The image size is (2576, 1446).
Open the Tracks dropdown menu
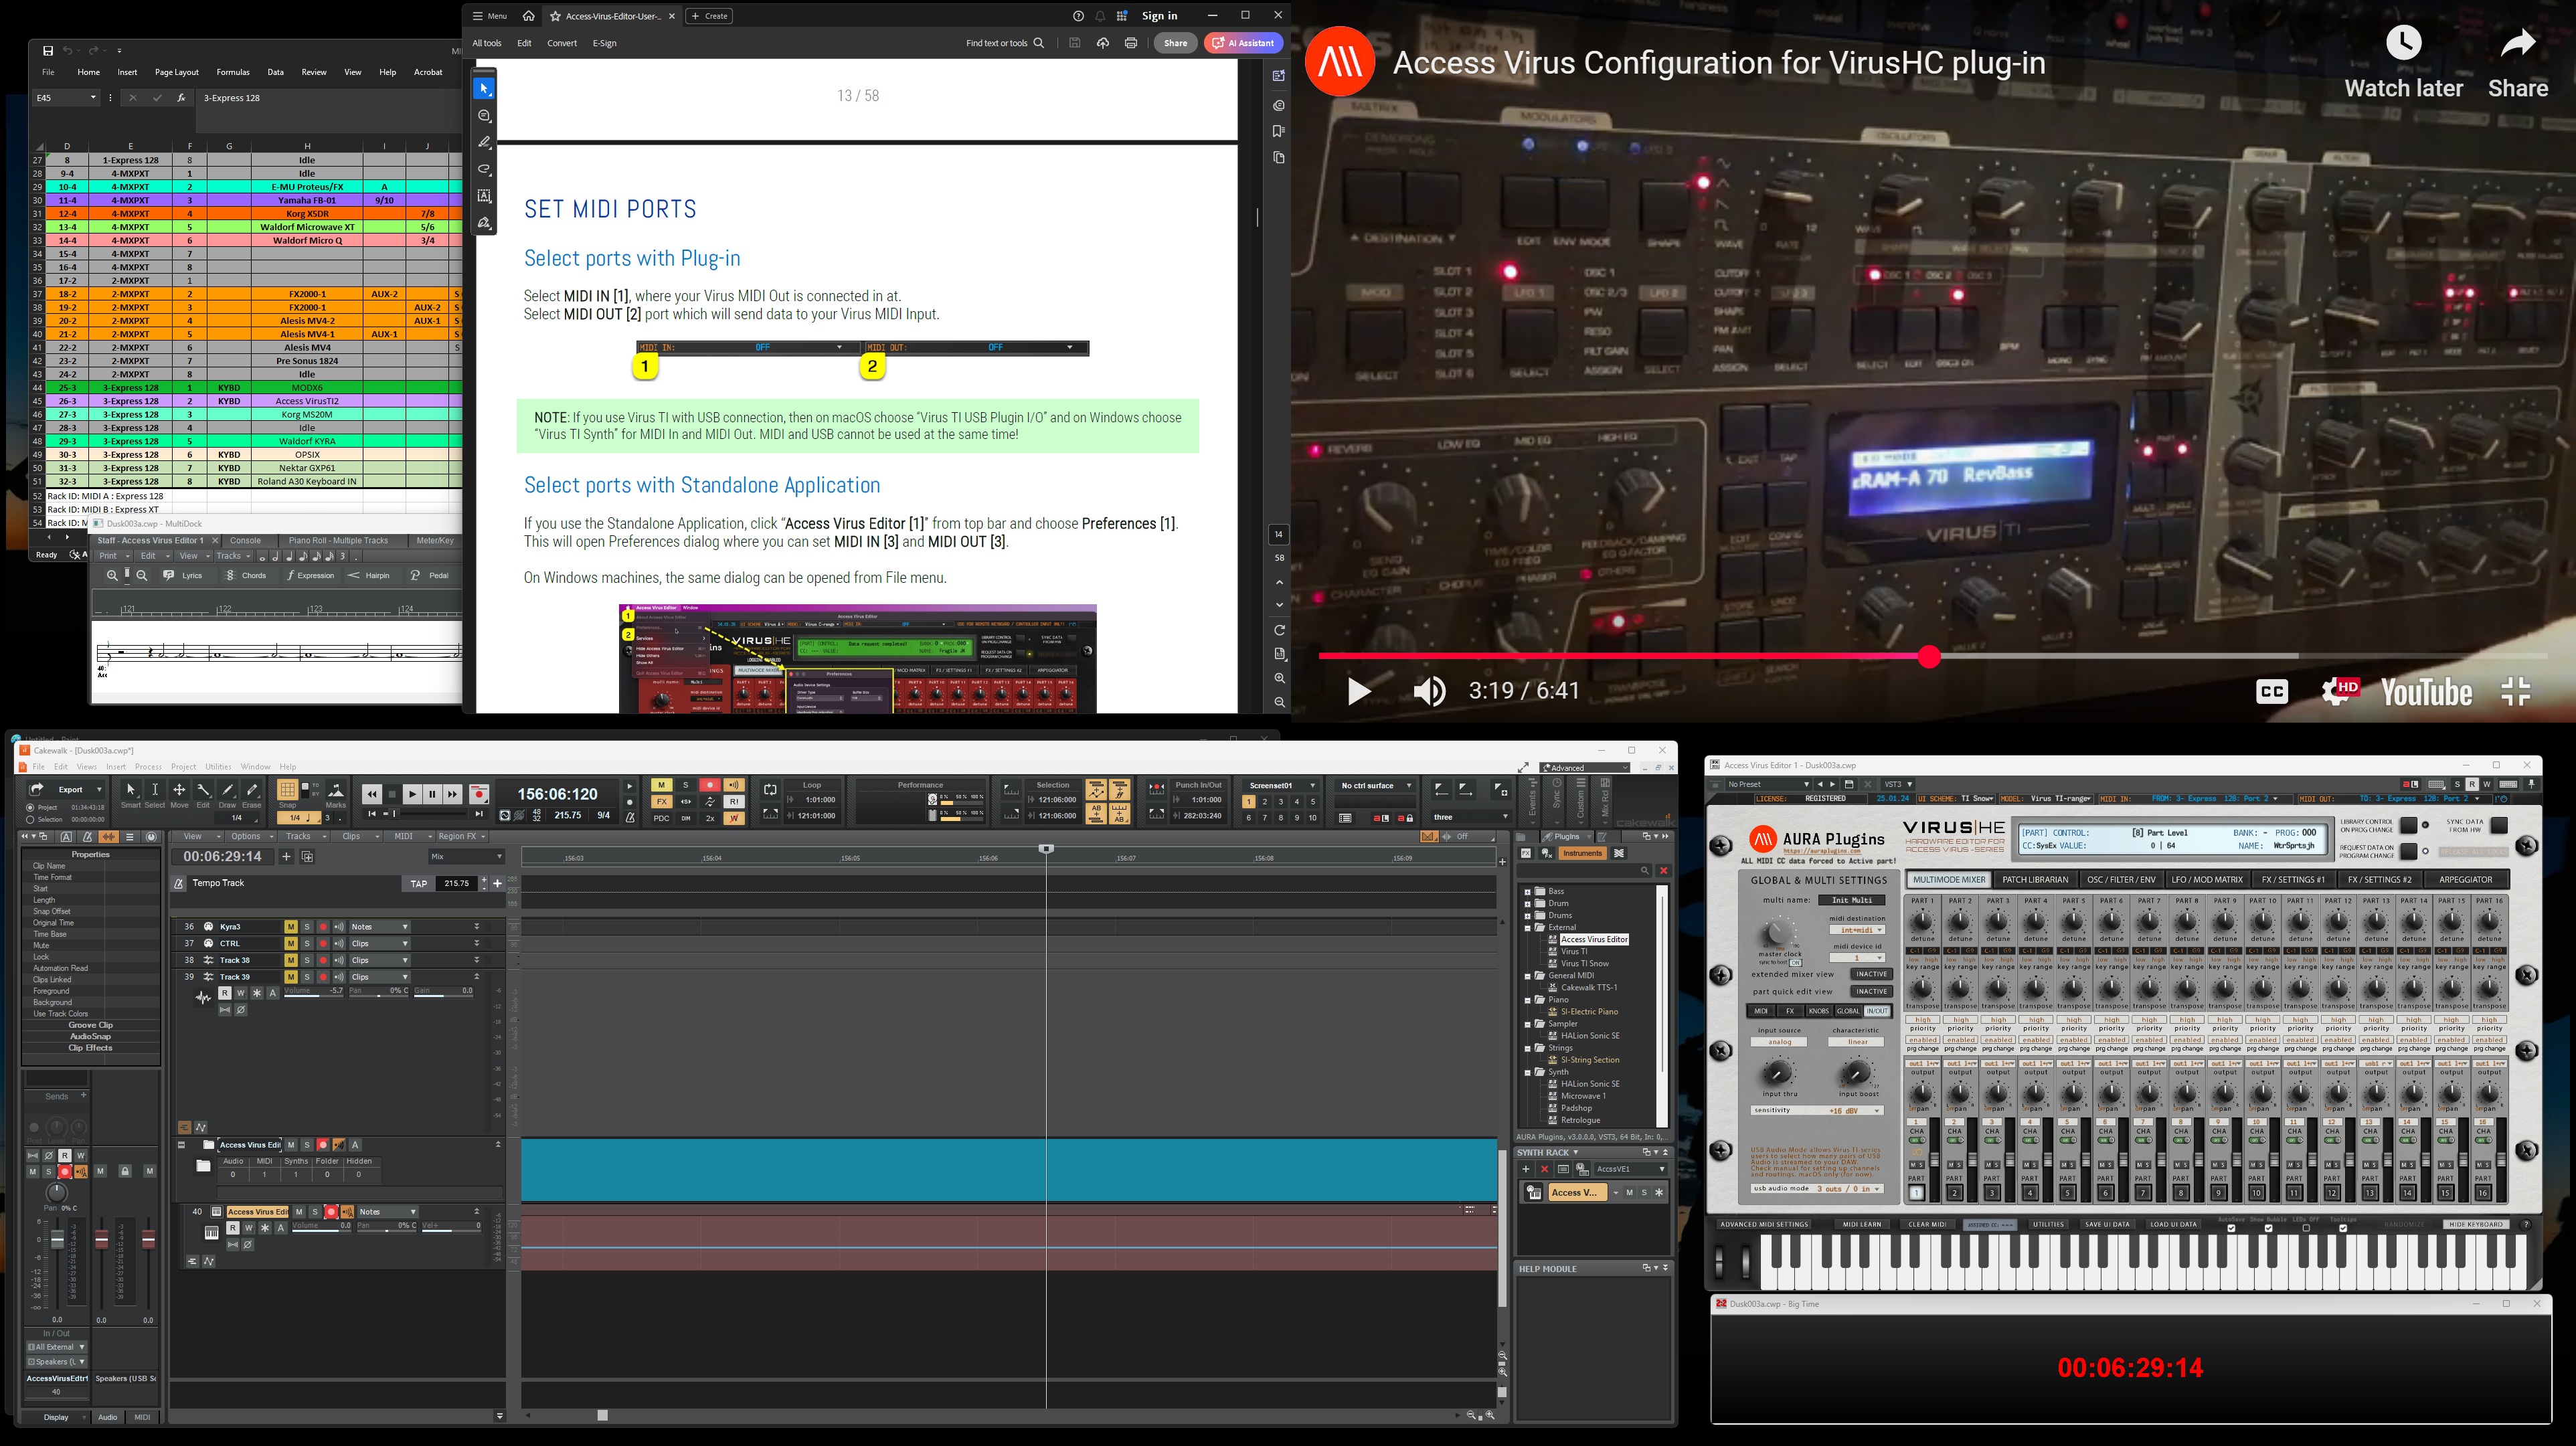tap(303, 836)
